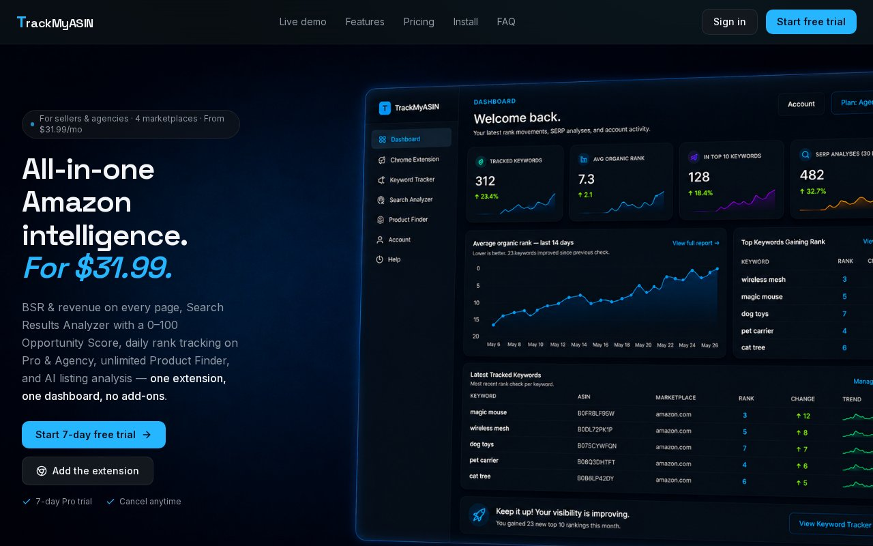Click the TrackMyASIN T logo in dashboard sidebar
The width and height of the screenshot is (873, 546).
point(385,108)
